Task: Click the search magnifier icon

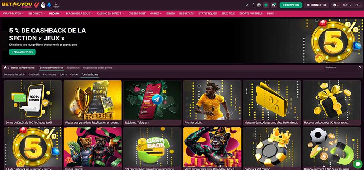Action: click(x=360, y=68)
